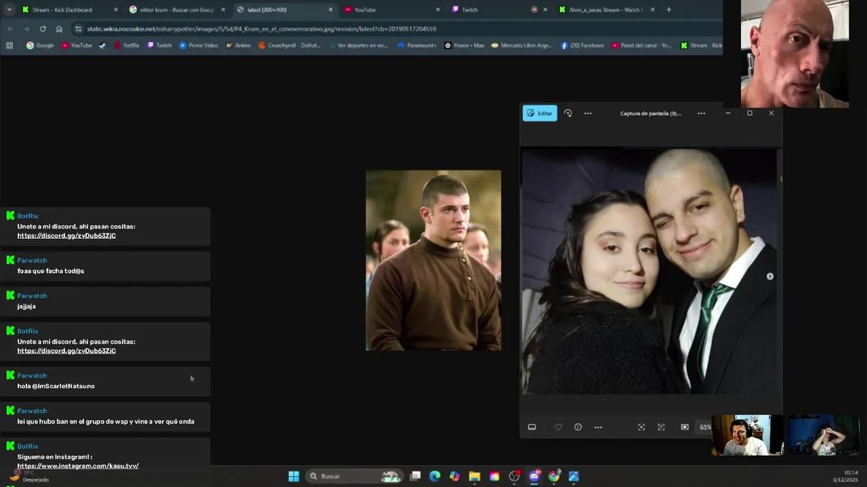The image size is (867, 487).
Task: Click the browser forward arrow
Action: pos(26,29)
